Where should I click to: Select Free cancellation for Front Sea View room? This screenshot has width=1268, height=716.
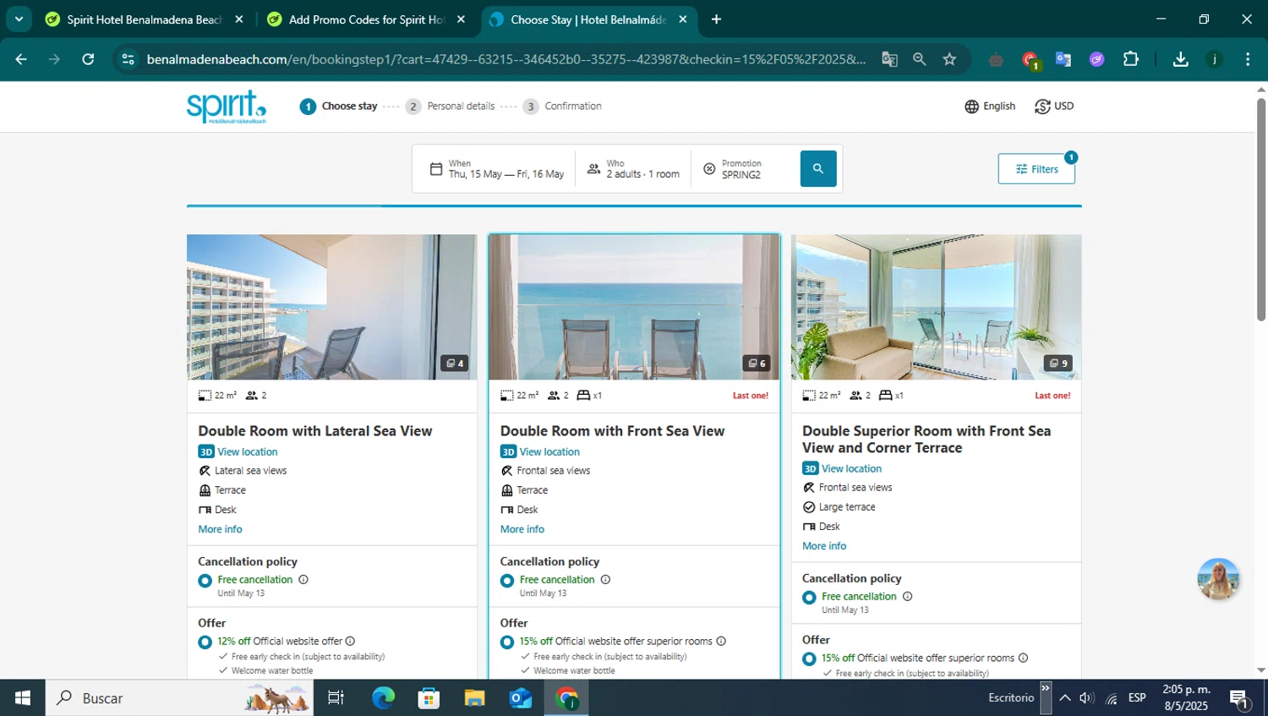(x=506, y=581)
